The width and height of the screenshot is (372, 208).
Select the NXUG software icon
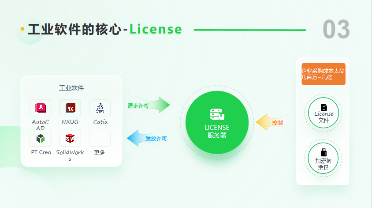click(x=70, y=107)
